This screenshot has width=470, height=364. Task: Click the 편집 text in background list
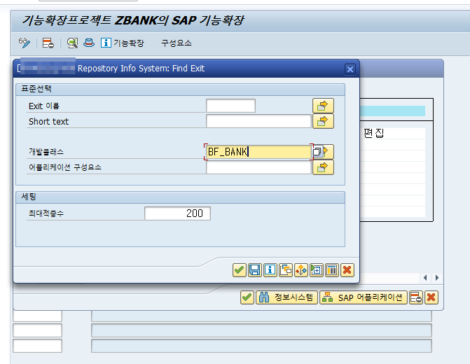point(374,133)
